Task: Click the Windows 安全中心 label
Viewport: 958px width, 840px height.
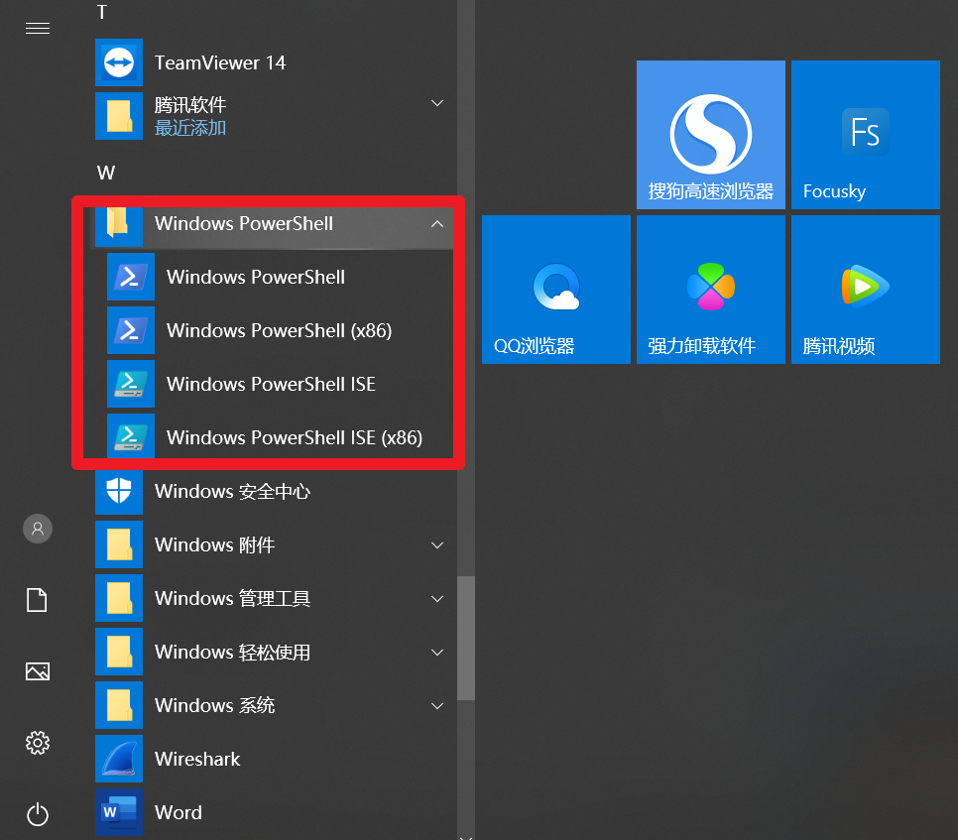Action: 232,491
